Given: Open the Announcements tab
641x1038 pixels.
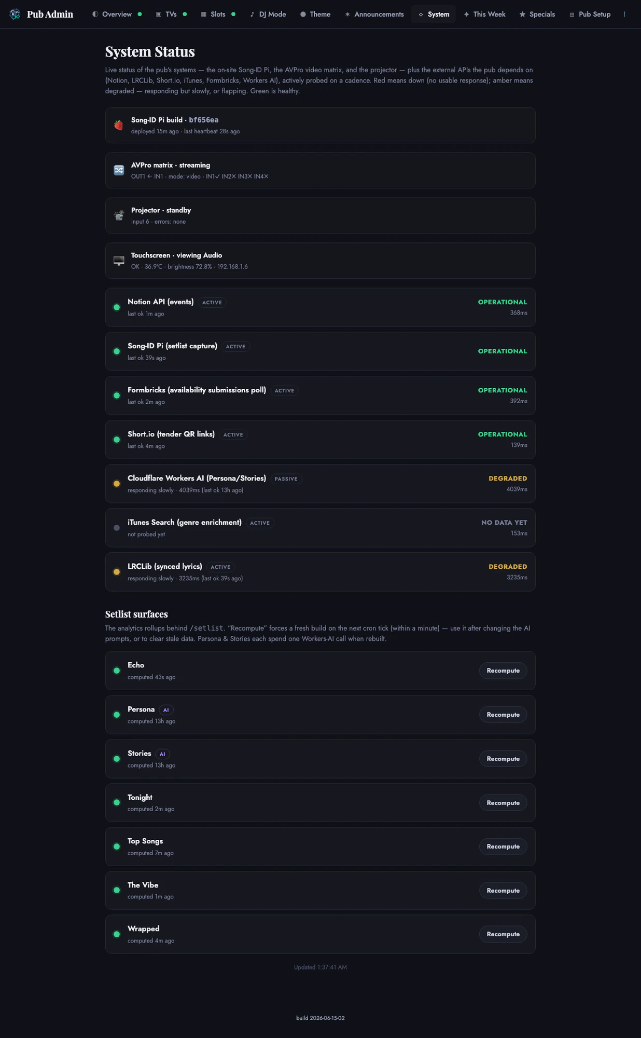Looking at the screenshot, I should coord(374,14).
